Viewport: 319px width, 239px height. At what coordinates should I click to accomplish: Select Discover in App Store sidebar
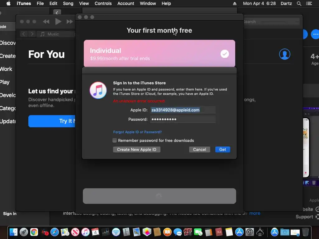pyautogui.click(x=8, y=43)
